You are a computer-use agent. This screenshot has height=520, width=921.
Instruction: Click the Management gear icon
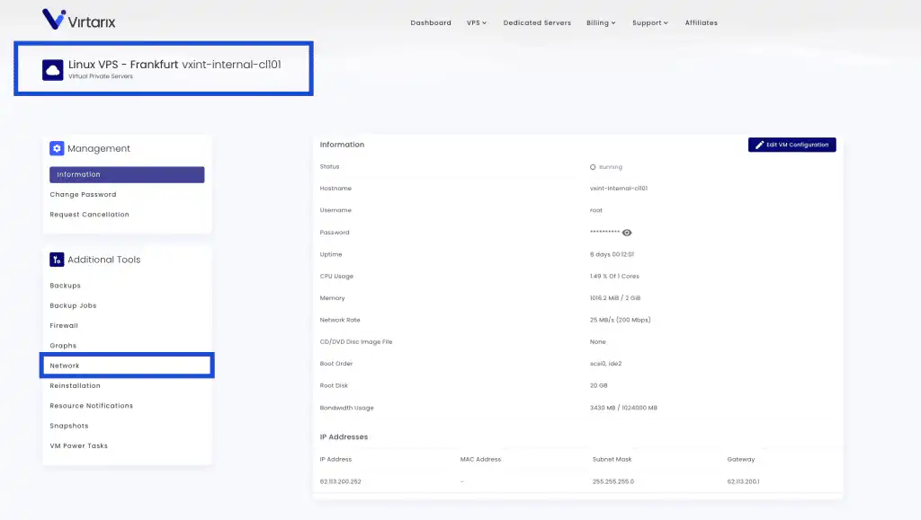(57, 149)
